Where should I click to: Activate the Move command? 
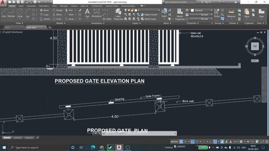44,10
